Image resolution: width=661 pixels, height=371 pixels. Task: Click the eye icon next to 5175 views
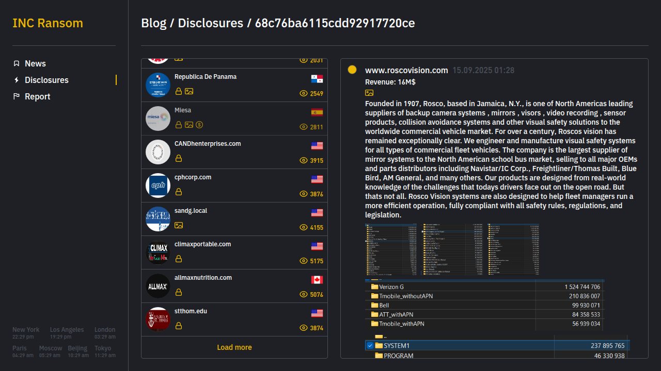(x=304, y=261)
